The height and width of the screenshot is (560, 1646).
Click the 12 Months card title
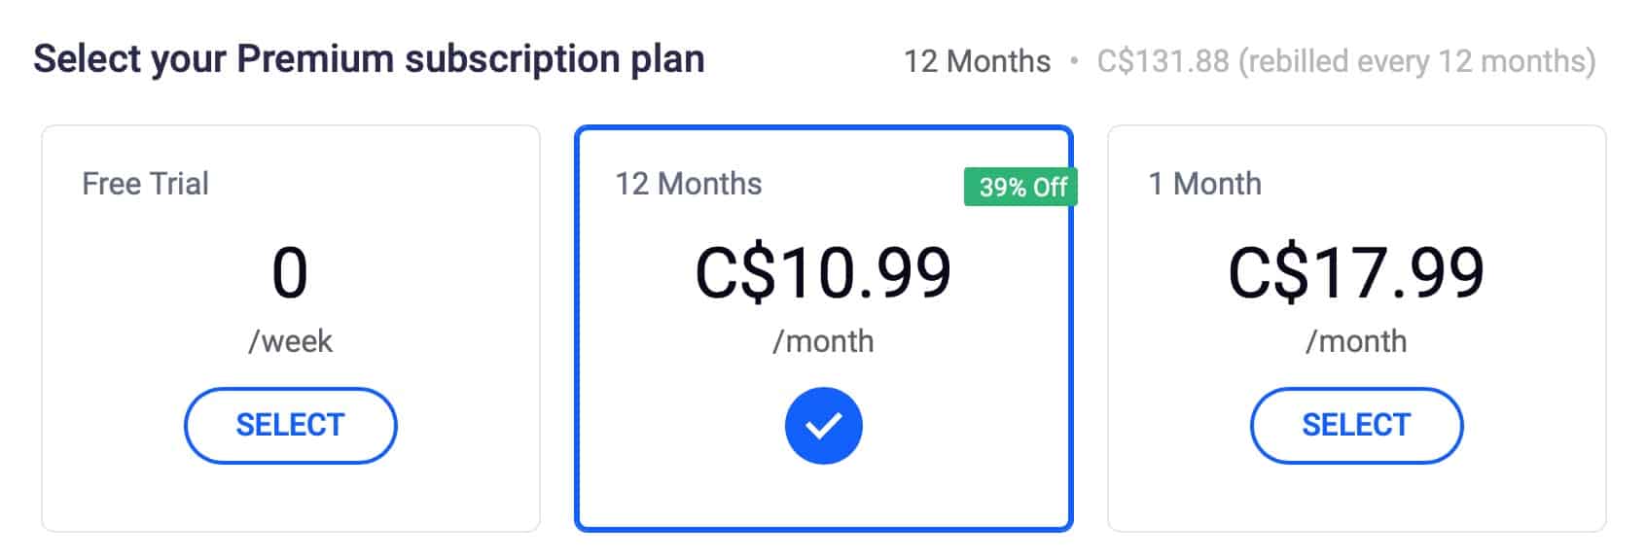tap(689, 184)
